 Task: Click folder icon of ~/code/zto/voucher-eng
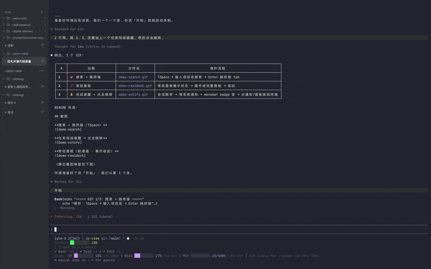click(8, 38)
